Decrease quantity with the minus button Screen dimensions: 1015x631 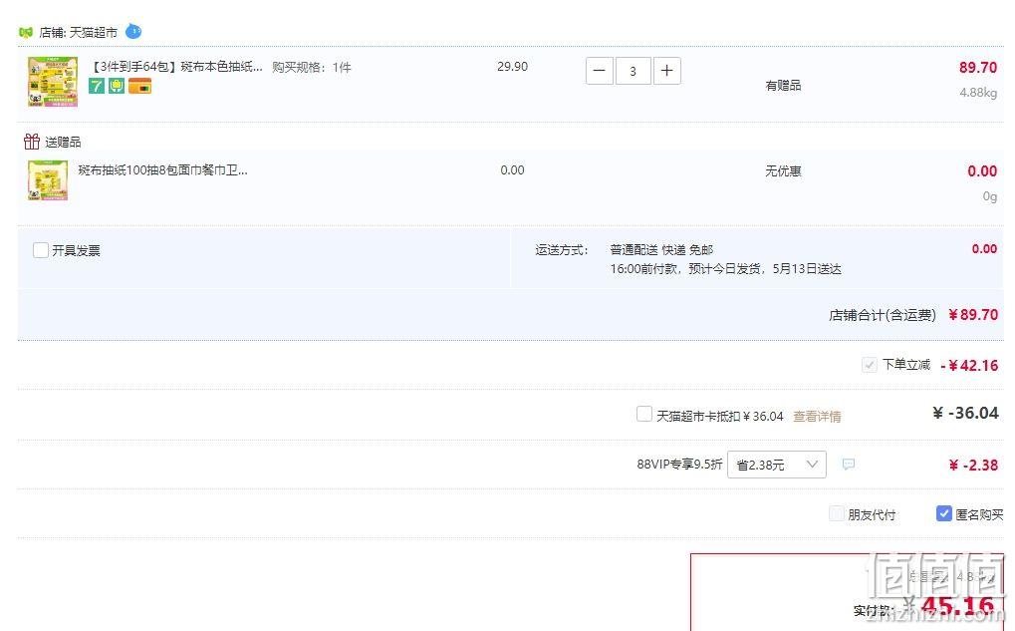[600, 71]
